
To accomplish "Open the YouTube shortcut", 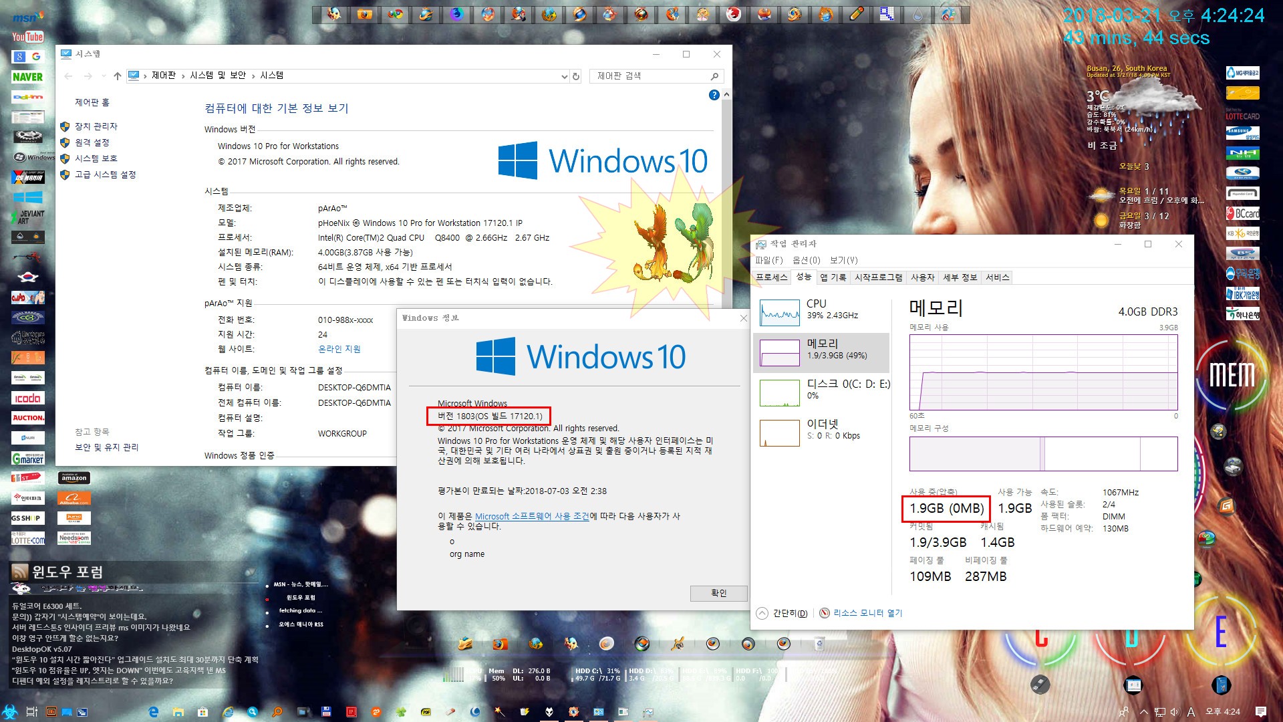I will click(x=27, y=37).
